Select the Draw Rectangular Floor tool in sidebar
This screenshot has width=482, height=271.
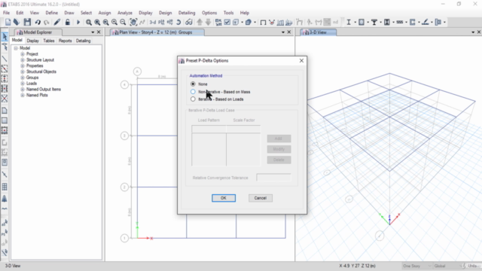coord(5,120)
